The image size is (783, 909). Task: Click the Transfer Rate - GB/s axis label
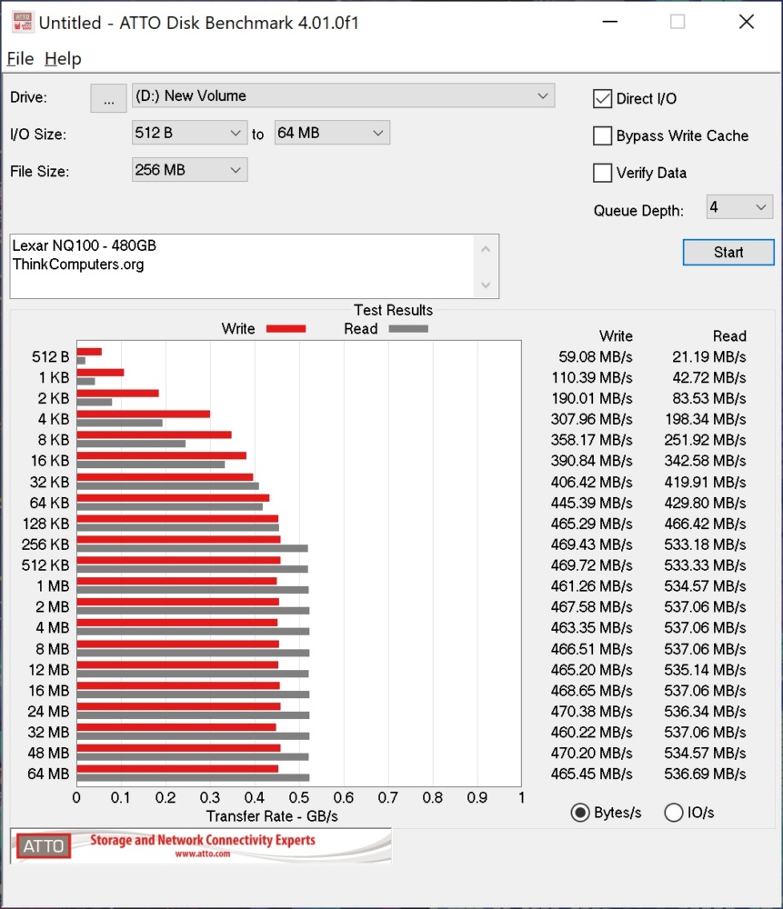(x=272, y=816)
